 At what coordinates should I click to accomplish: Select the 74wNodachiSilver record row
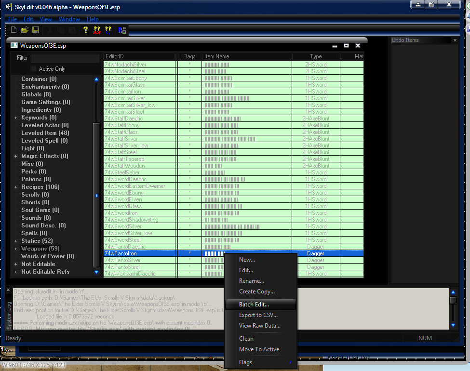coord(233,65)
